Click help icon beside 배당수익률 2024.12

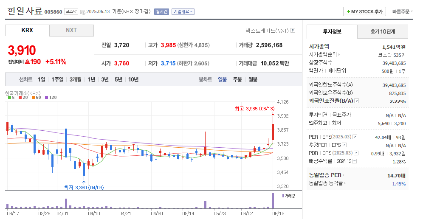point(355,161)
